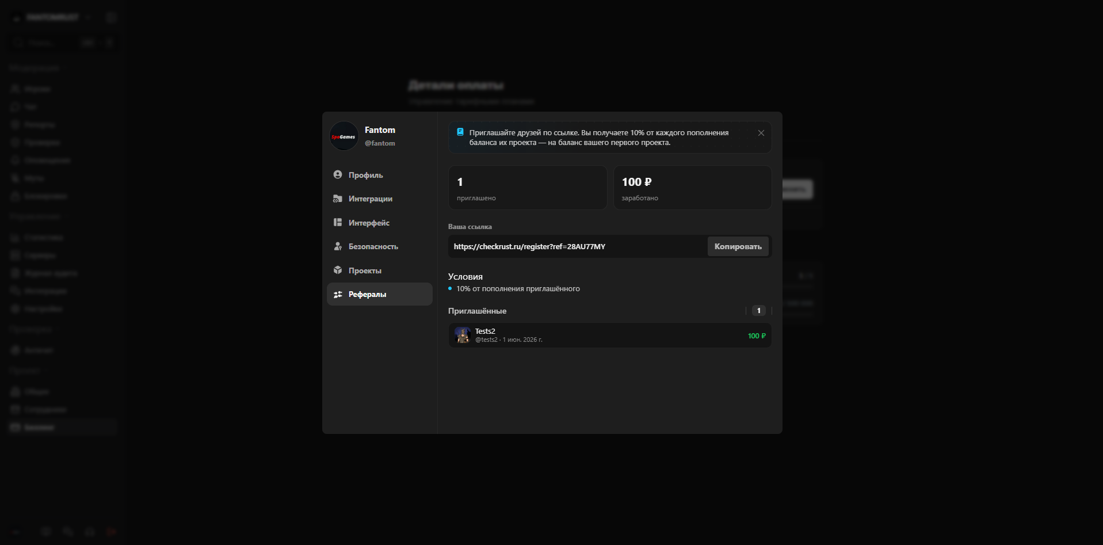Click the 100 ₽ amount for Tests2

coord(757,336)
